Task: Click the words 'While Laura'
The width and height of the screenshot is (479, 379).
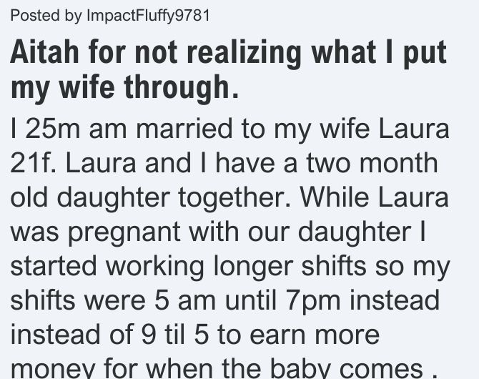Action: click(x=374, y=197)
